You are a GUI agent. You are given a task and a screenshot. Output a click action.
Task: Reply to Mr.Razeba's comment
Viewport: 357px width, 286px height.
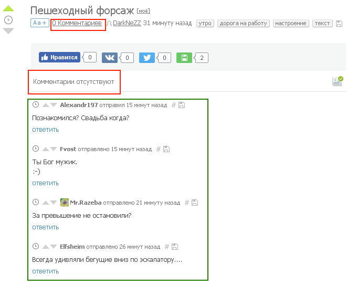coord(45,227)
